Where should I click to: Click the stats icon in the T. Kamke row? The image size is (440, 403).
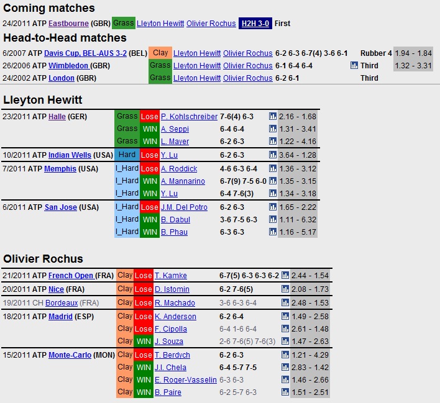tap(285, 275)
